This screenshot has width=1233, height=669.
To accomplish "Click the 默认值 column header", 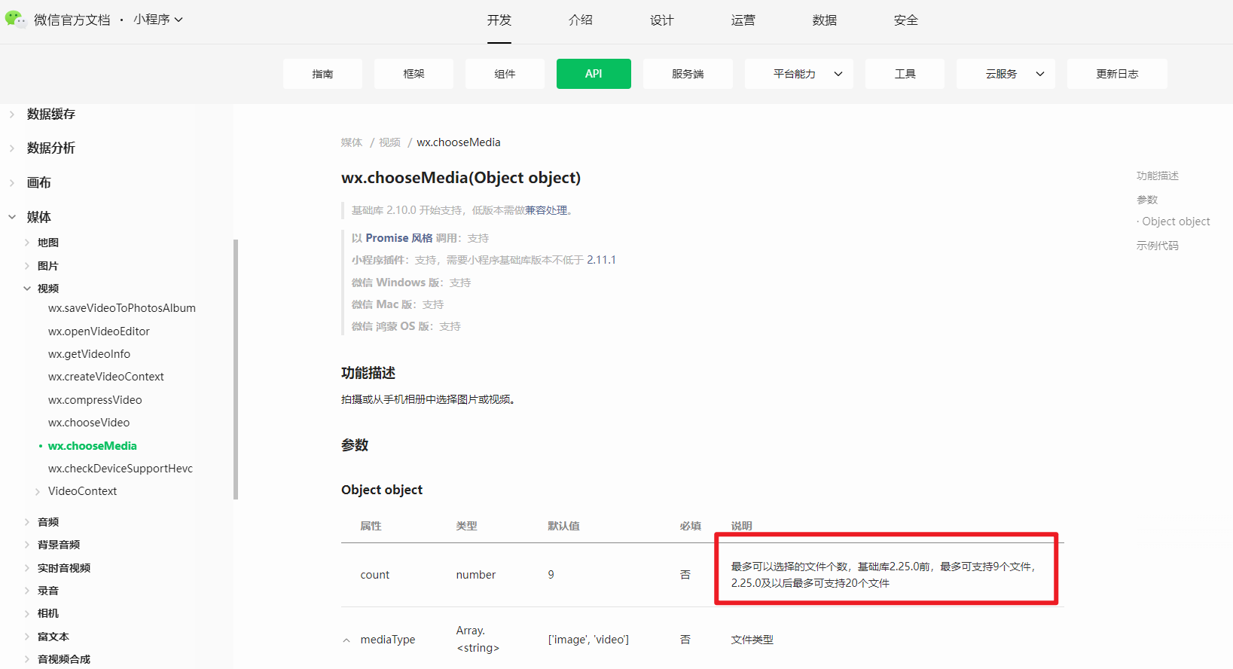I will (x=563, y=526).
